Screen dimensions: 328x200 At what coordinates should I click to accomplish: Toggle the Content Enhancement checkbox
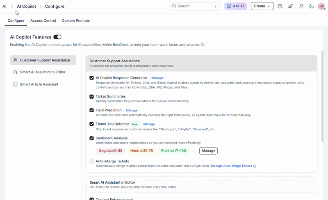91,199
